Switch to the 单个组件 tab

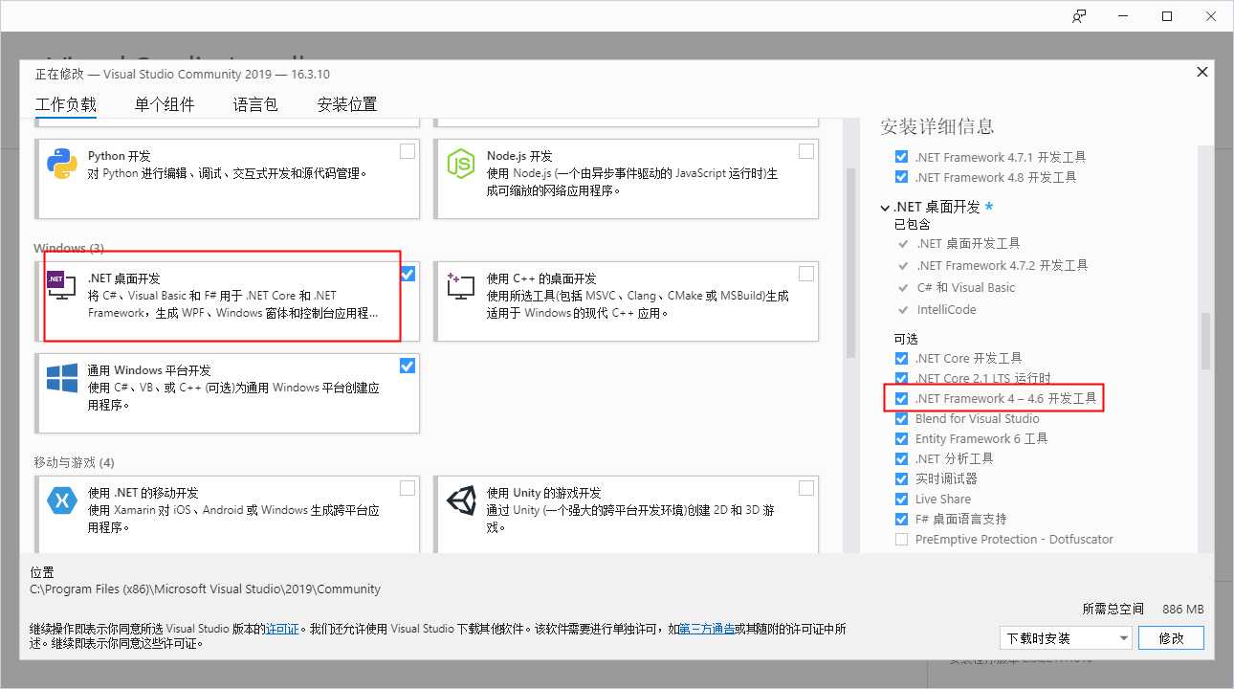click(165, 105)
